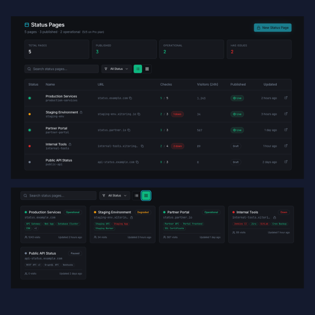Select list view in lower panel toolbar
Screen dimensions: 315x315
136,196
